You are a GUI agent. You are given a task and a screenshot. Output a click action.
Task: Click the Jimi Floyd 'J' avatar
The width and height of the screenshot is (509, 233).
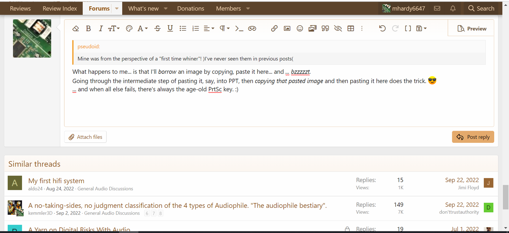pos(488,183)
